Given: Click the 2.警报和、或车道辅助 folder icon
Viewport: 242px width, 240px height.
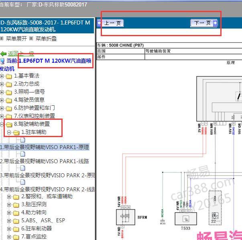Looking at the screenshot, I should point(16,197).
